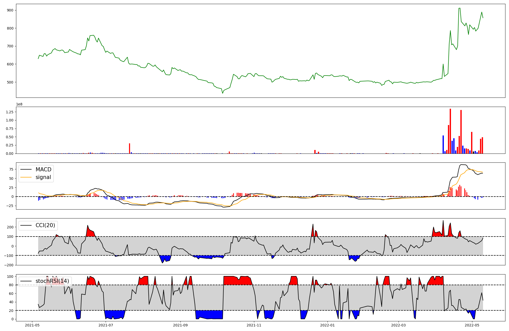
Task: Click the 2022-01 date tick label
Action: (x=327, y=325)
